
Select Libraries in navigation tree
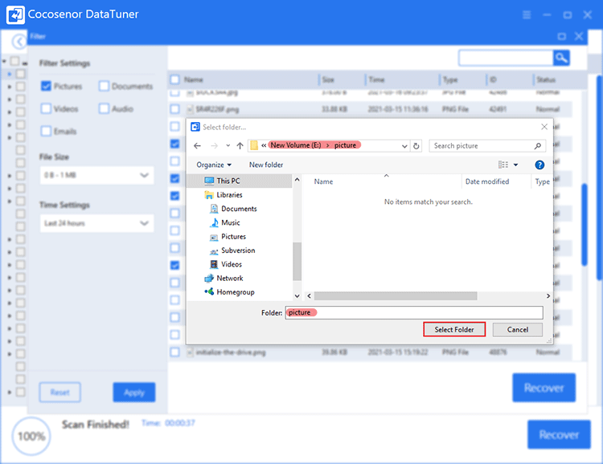tap(229, 195)
